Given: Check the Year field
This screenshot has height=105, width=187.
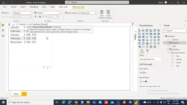Looking at the screenshot, I should click(x=172, y=56).
